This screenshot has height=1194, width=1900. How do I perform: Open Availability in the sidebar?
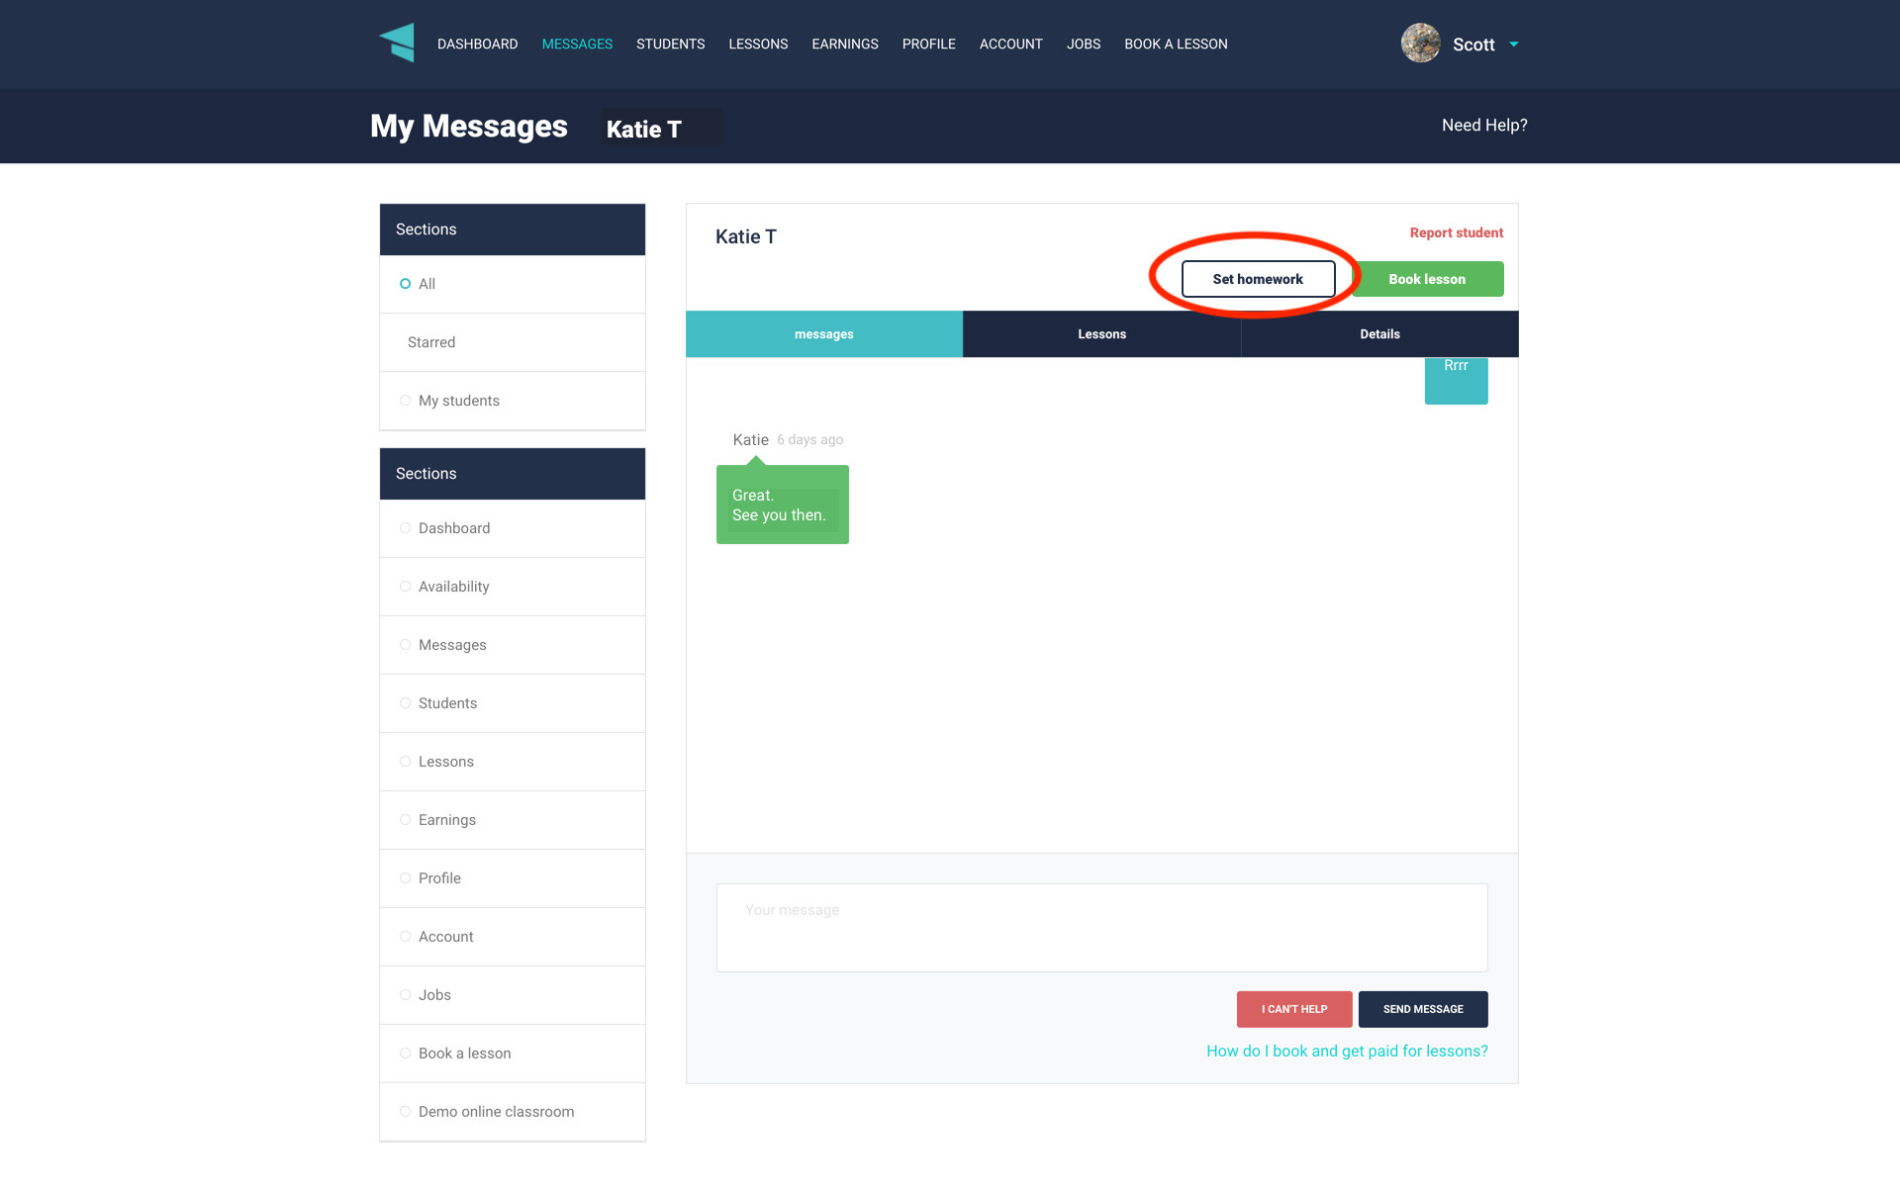513,587
